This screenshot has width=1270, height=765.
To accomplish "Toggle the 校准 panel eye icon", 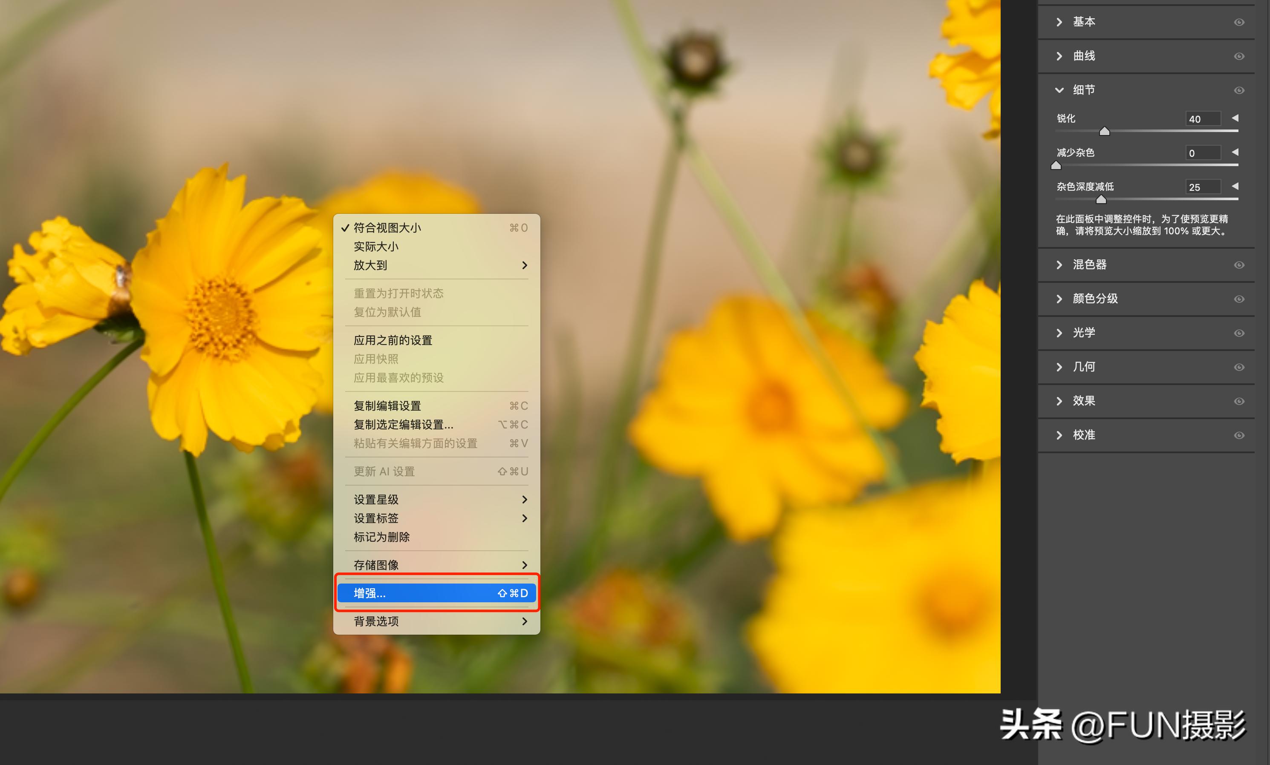I will pyautogui.click(x=1239, y=435).
